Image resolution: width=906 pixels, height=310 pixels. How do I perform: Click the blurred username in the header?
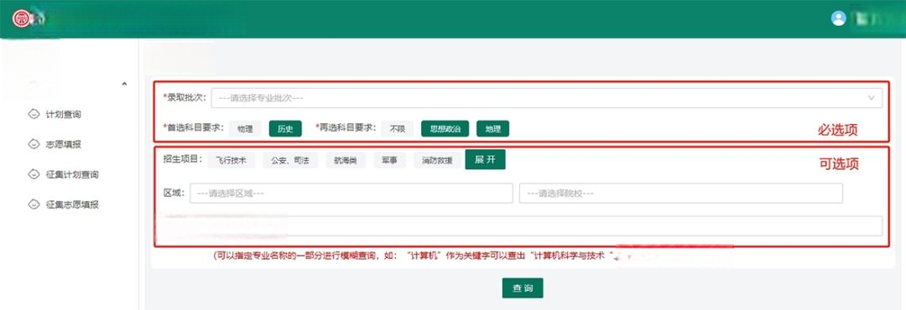[872, 18]
